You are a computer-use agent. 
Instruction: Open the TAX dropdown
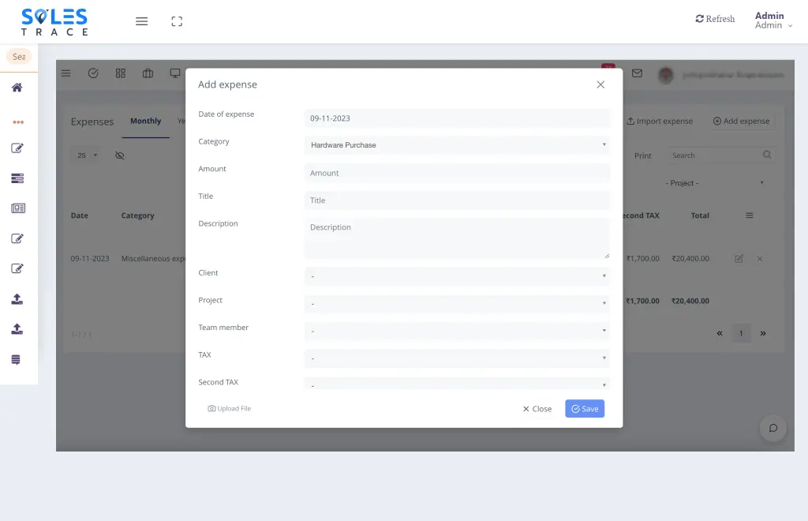click(x=457, y=358)
